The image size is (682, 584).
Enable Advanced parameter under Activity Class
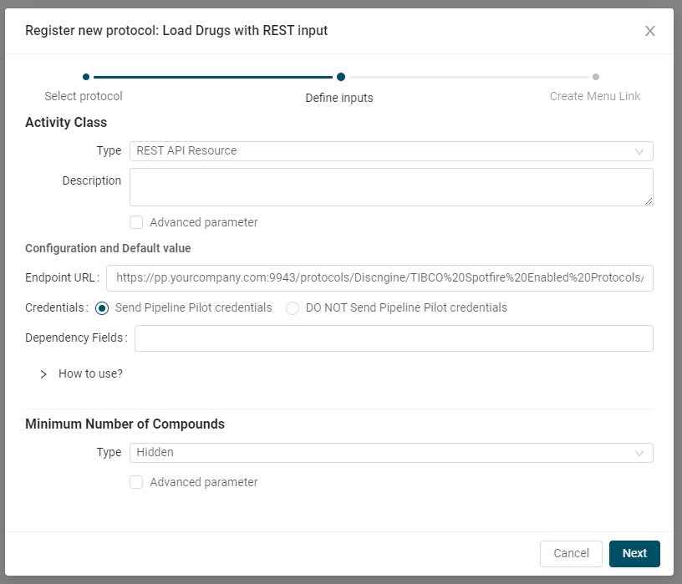pyautogui.click(x=136, y=222)
